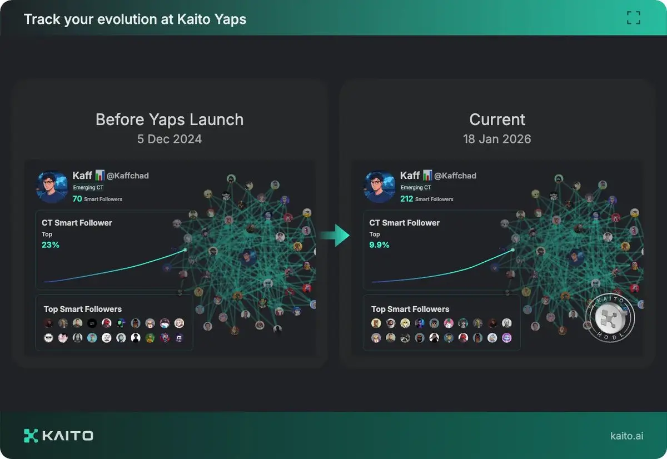Click the Kaff profile avatar in the Before card

[x=52, y=187]
